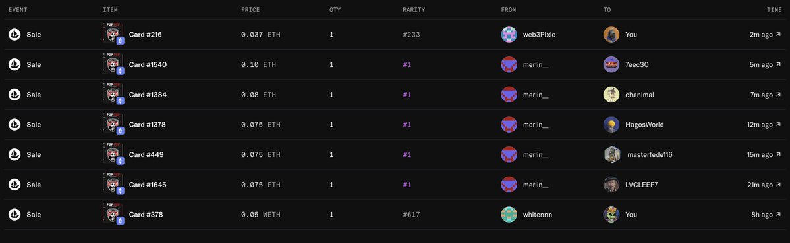
Task: Open transaction arrow beside 7m ago
Action: click(778, 95)
